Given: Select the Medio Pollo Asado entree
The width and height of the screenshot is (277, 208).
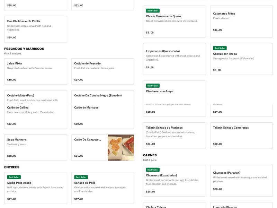Looking at the screenshot, I should click(x=35, y=188).
